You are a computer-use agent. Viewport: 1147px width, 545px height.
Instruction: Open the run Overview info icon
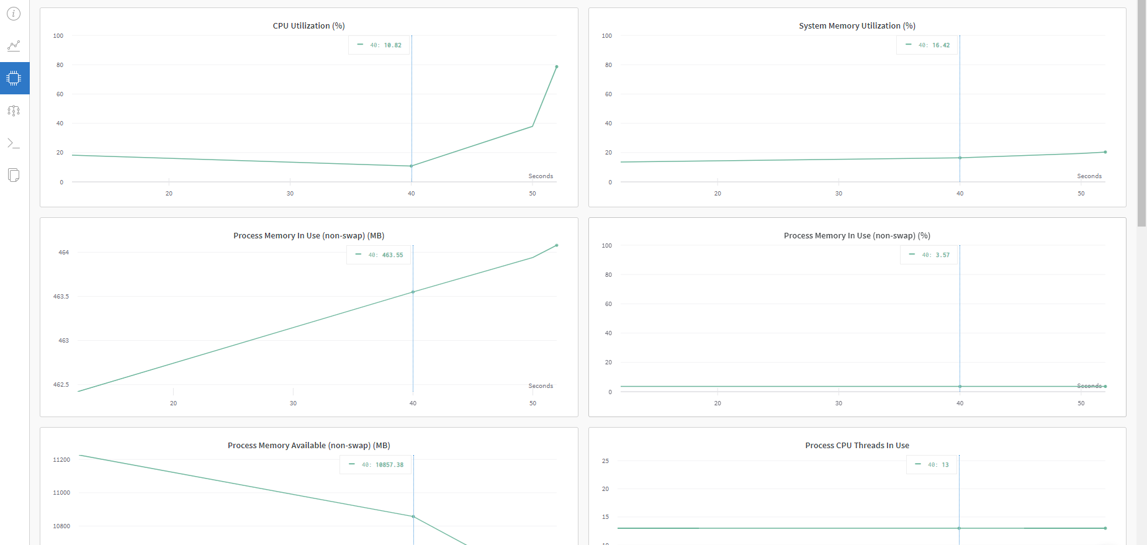(14, 13)
